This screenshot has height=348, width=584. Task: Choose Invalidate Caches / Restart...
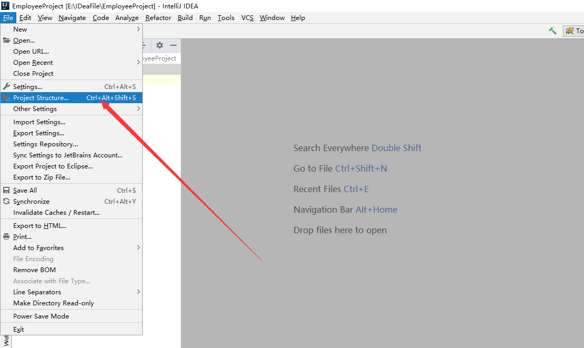(x=72, y=213)
